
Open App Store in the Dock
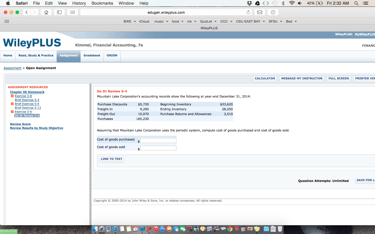coord(162,229)
